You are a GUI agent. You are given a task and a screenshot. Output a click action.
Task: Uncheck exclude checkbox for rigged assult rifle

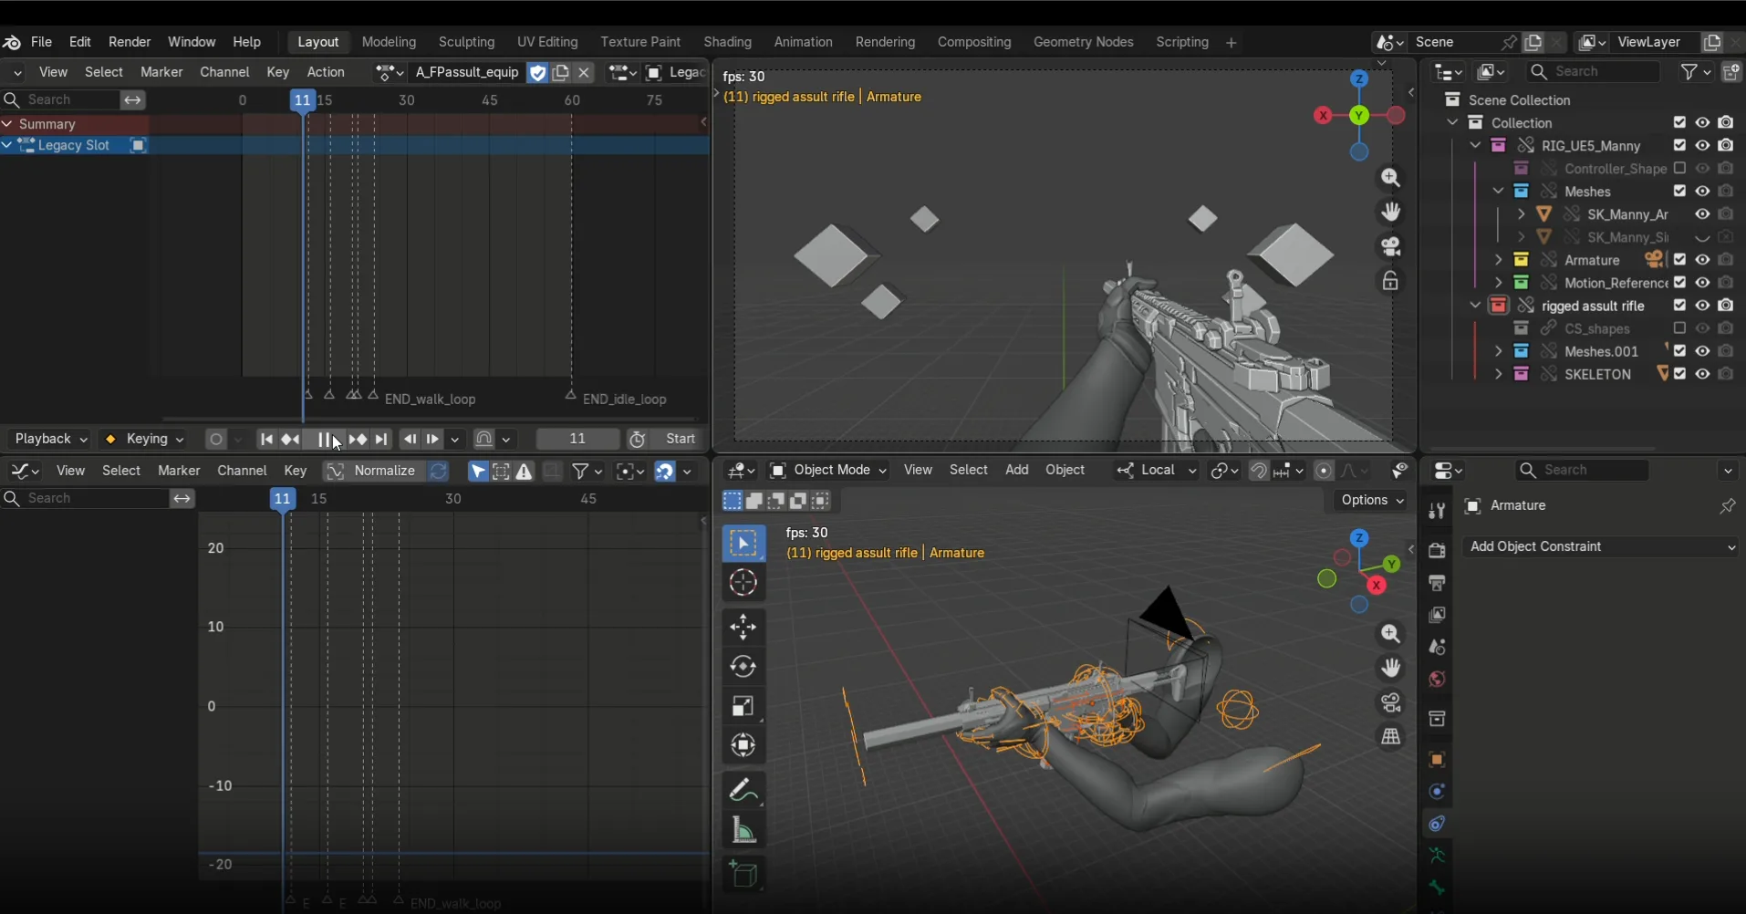point(1679,306)
